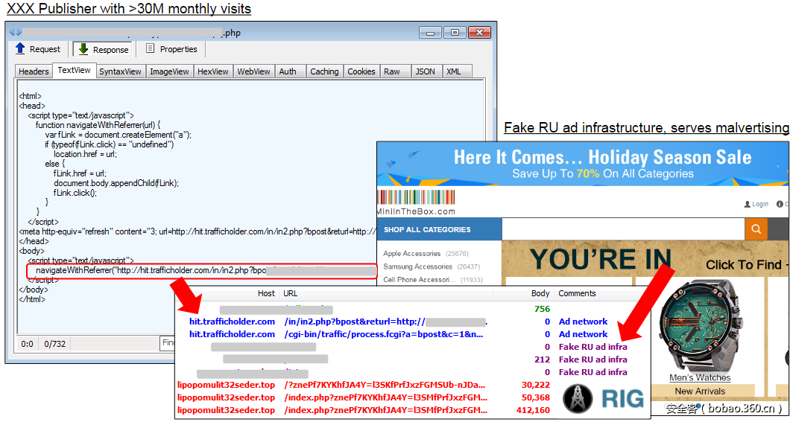Screen dimensions: 793x422
Task: Click the New Arrivals label
Action: [x=699, y=391]
